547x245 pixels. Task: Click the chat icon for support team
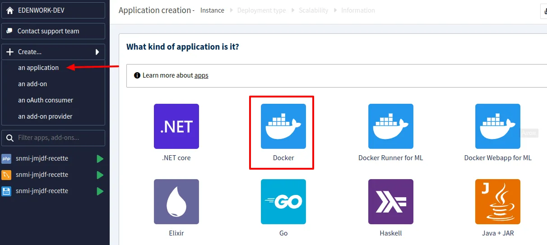point(9,31)
